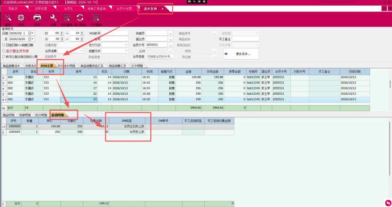The height and width of the screenshot is (207, 392).
Task: Toggle the 昨天以前没有日结的小票 checkbox
Action: (x=4, y=56)
